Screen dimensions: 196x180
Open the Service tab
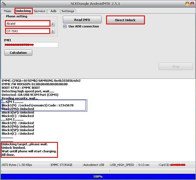click(x=40, y=11)
